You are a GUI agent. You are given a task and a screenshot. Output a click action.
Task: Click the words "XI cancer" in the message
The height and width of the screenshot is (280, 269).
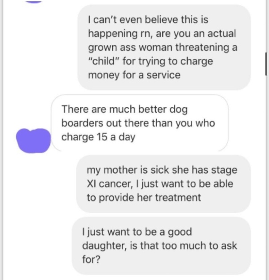click(x=110, y=184)
